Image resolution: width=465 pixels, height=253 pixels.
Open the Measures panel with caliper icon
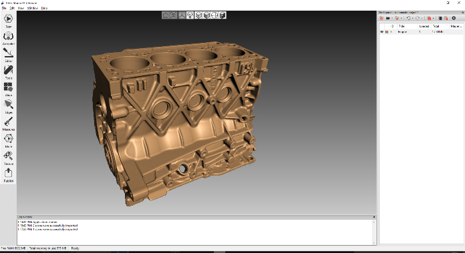coord(8,124)
